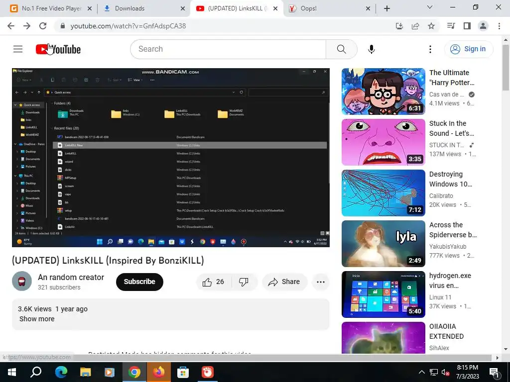Close the Oops! tab

point(368,8)
